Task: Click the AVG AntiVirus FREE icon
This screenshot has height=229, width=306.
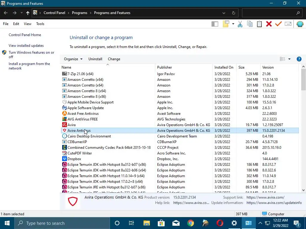Action: click(x=65, y=119)
